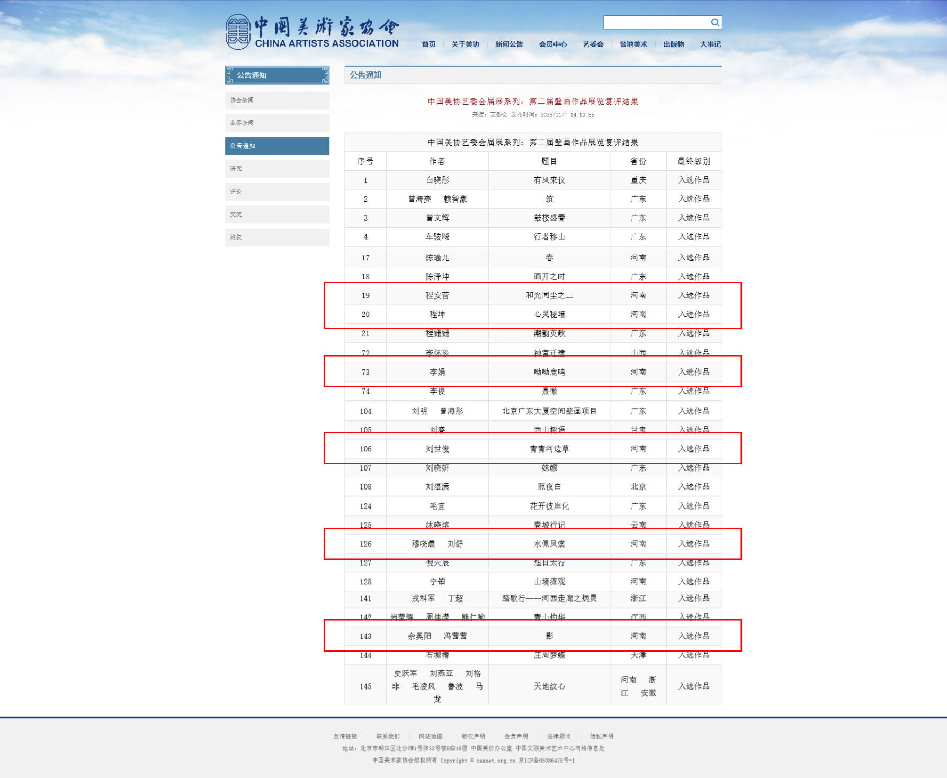The image size is (947, 778).
Task: Click the search magnifier icon
Action: 714,22
